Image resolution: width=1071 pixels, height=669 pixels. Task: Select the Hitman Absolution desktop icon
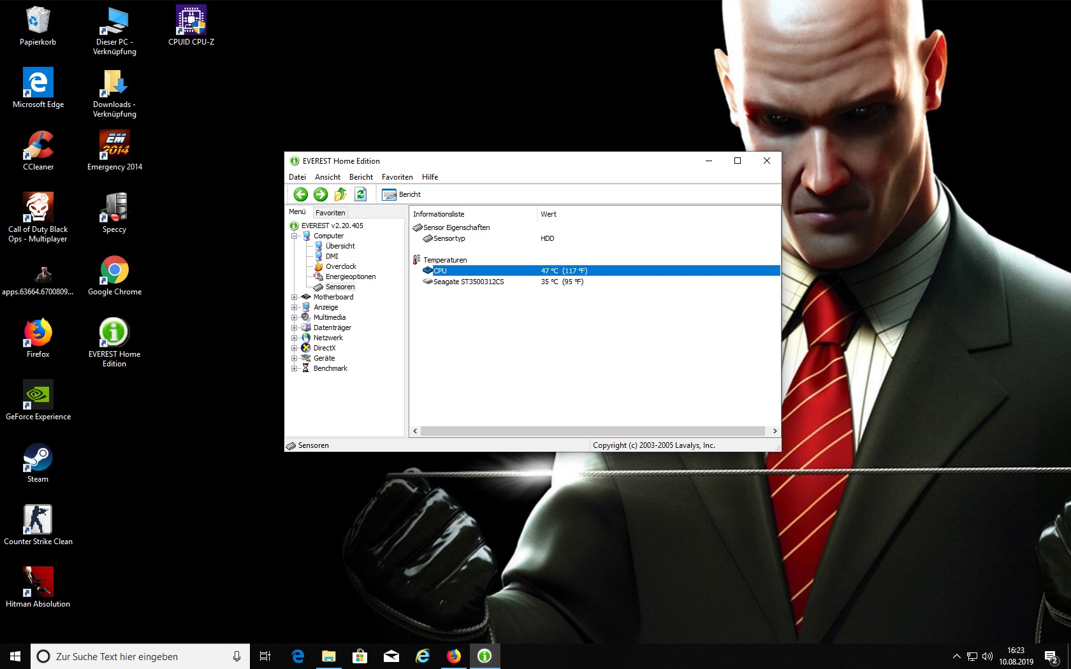coord(38,588)
